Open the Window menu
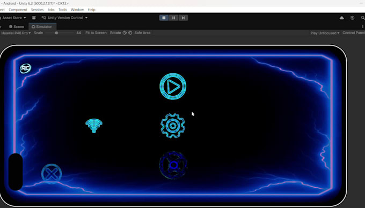 click(x=77, y=10)
